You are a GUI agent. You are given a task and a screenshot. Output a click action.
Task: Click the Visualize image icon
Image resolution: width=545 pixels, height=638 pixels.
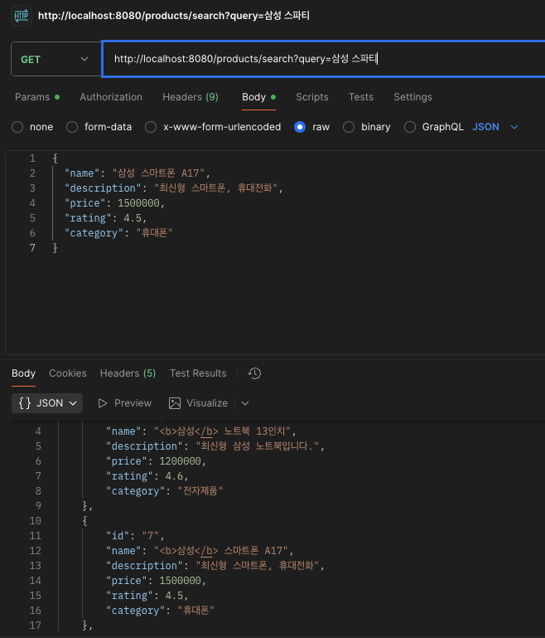175,403
